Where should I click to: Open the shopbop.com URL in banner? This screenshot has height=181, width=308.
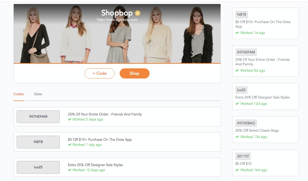117,20
